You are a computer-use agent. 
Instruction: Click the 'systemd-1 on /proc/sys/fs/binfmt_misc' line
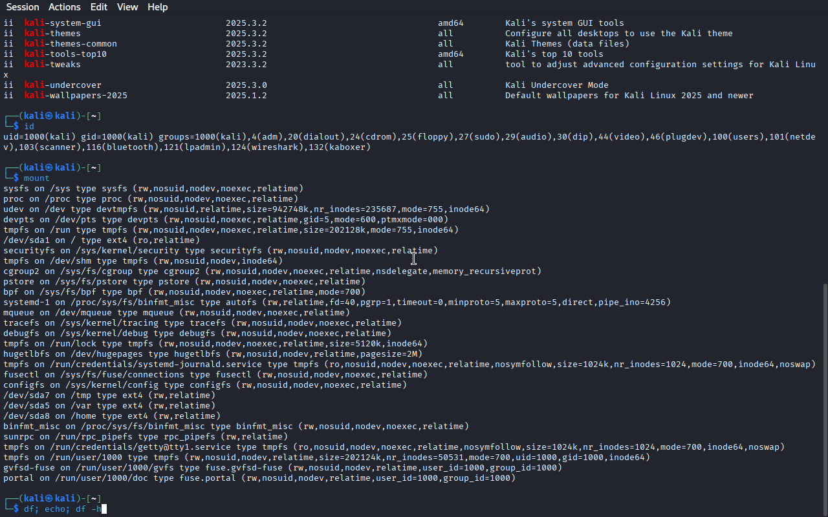click(x=337, y=302)
